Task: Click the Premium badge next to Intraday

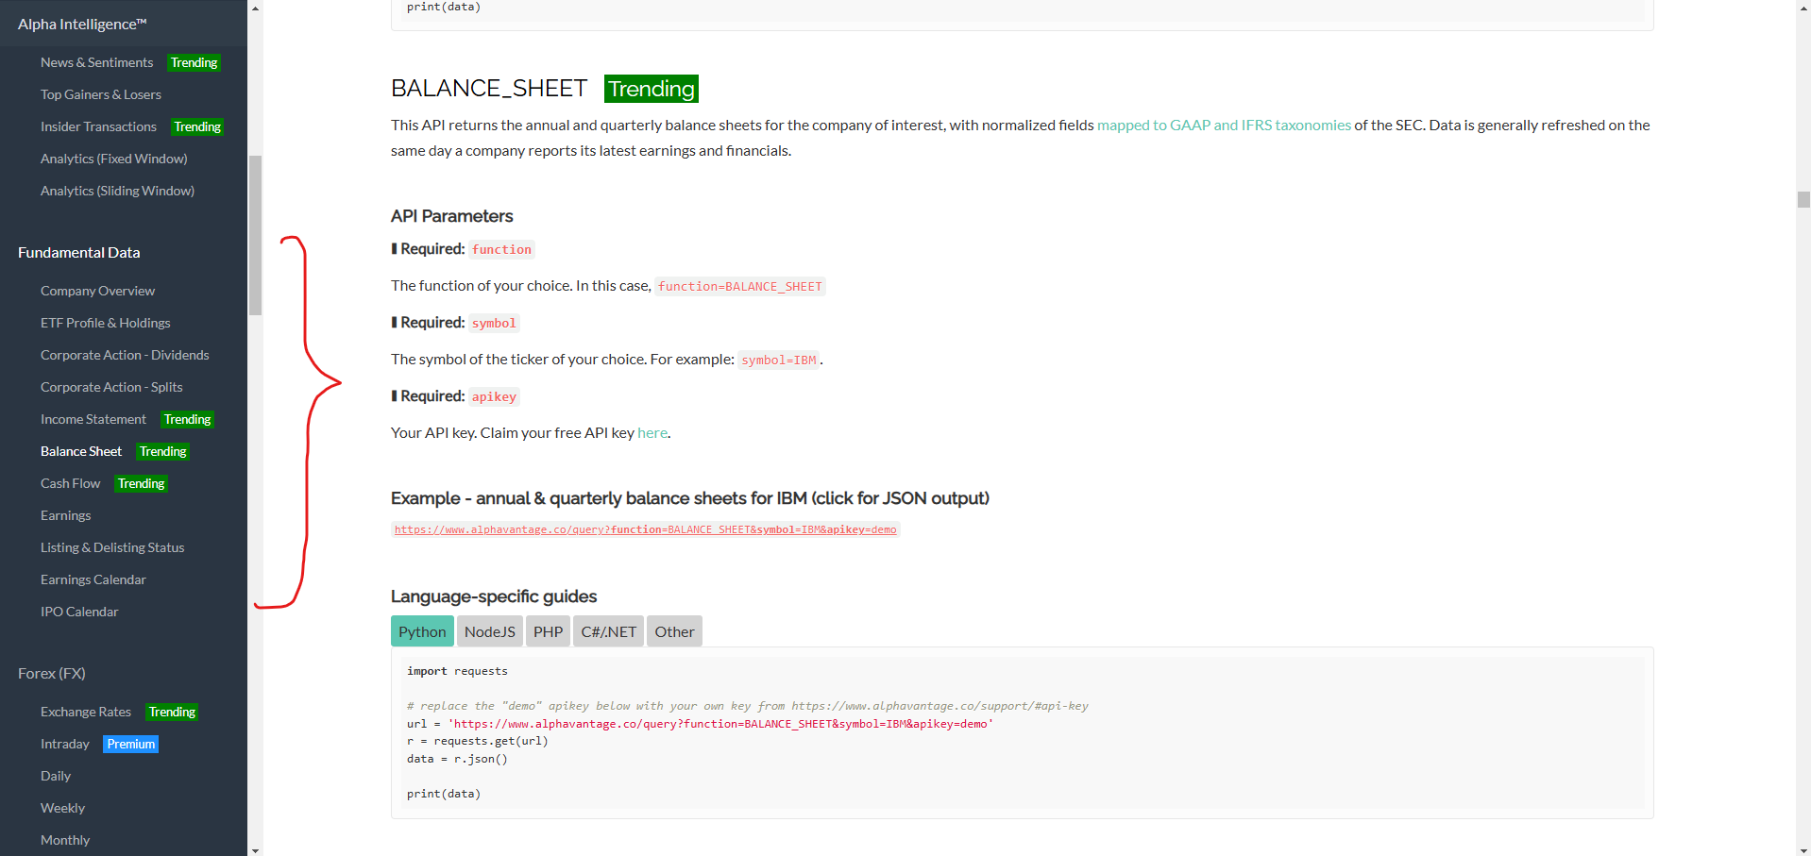Action: 130,745
